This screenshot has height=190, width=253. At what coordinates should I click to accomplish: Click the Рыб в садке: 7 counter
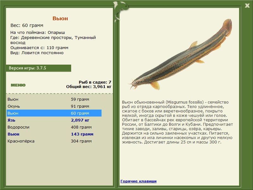tap(95, 82)
